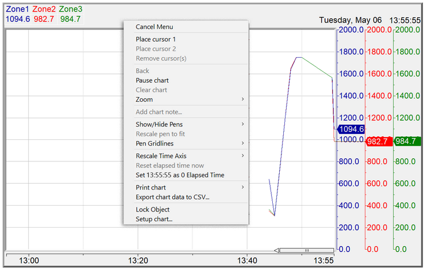This screenshot has height=271, width=426.
Task: Click the blue Zone1 pen label
Action: point(16,9)
